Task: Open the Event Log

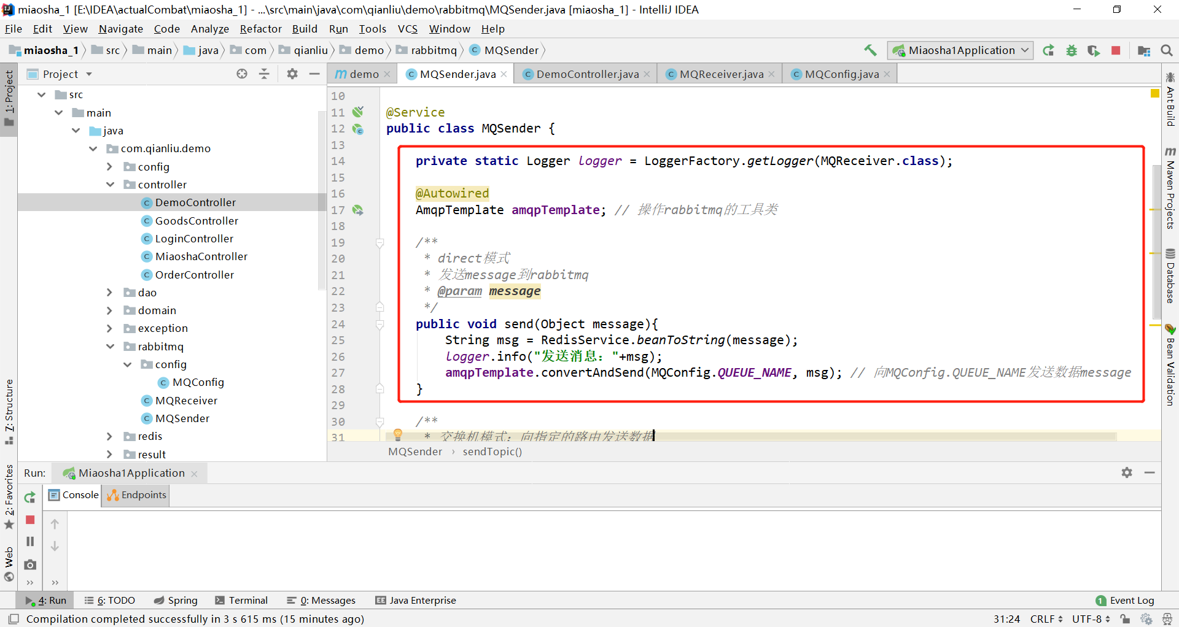Action: (1125, 600)
